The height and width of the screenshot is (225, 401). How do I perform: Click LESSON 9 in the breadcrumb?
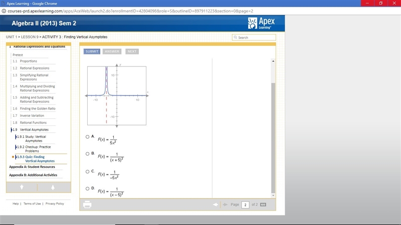click(30, 37)
